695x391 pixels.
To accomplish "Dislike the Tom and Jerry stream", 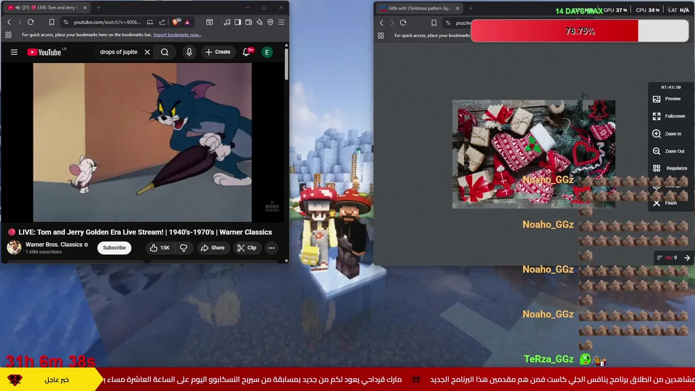I will [184, 248].
